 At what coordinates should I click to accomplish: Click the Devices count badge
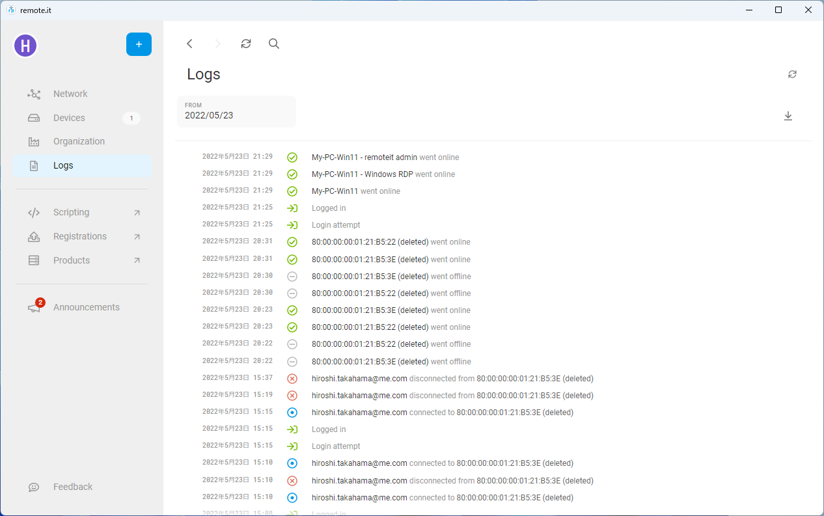tap(131, 118)
